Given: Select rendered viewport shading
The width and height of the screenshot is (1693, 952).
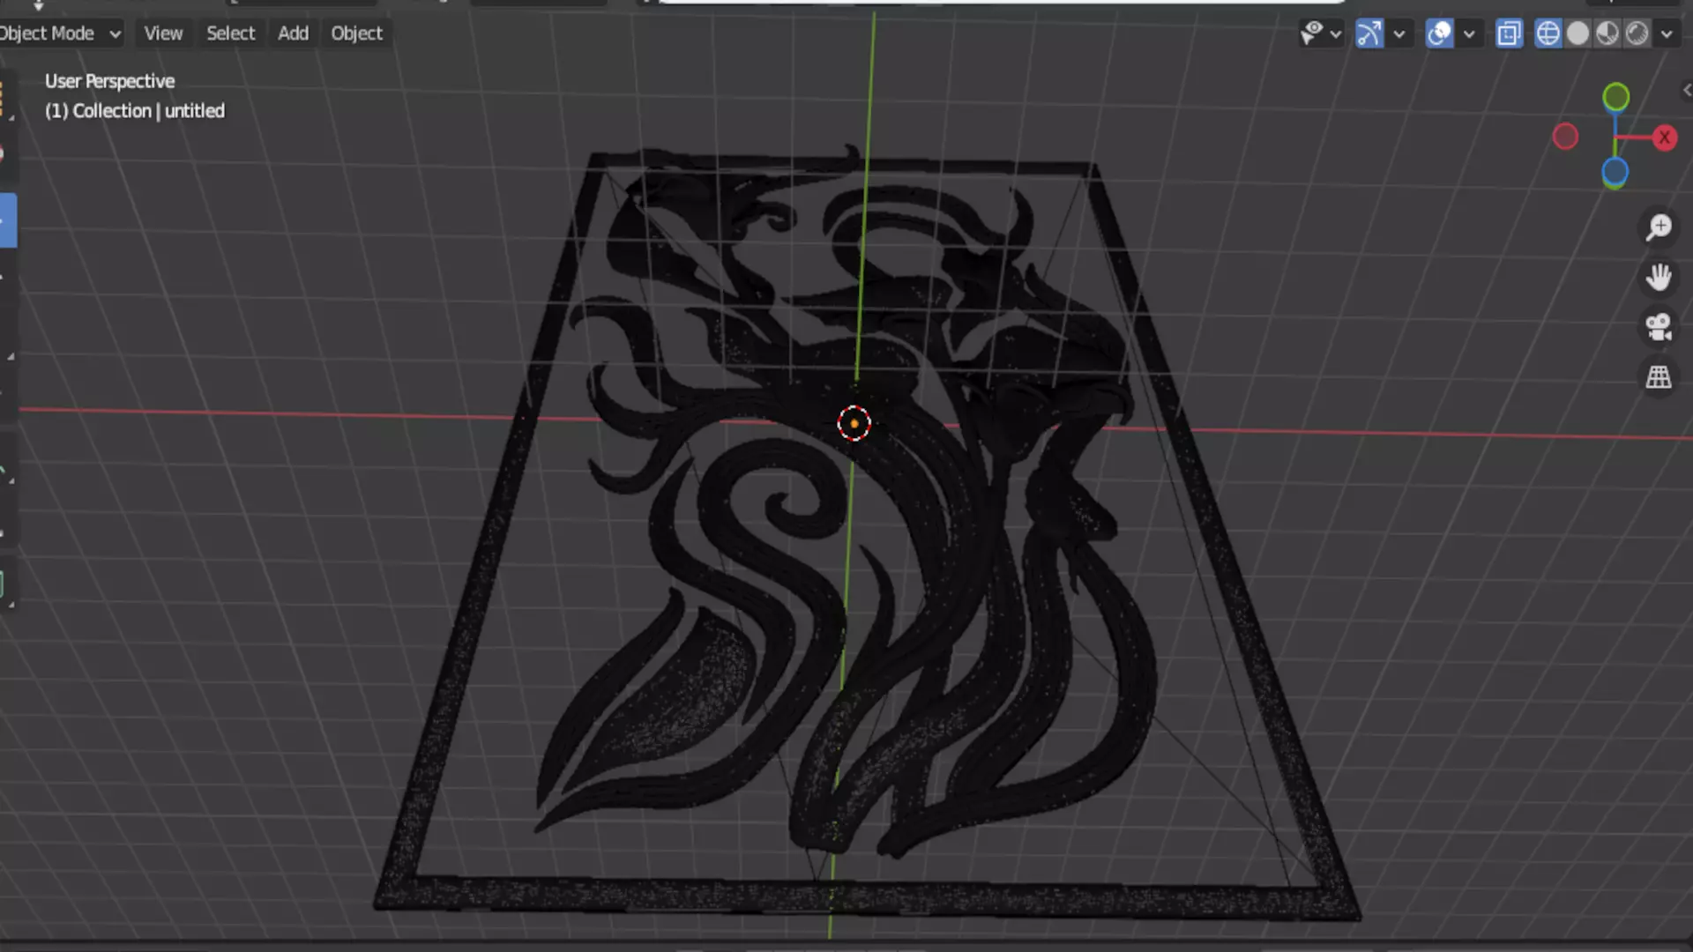Looking at the screenshot, I should point(1637,33).
